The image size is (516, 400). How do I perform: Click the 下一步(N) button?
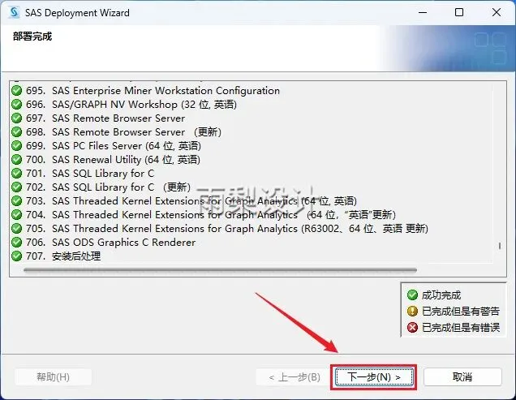[x=373, y=377]
